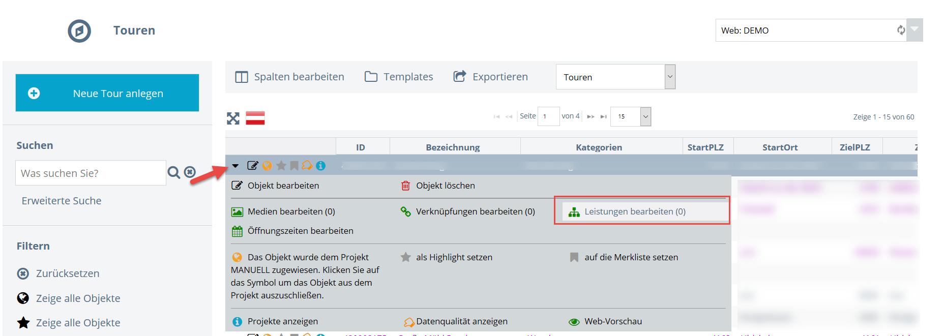Viewport: 944px width, 336px height.
Task: Click the share arrow icon beside Exportieren
Action: tap(460, 76)
